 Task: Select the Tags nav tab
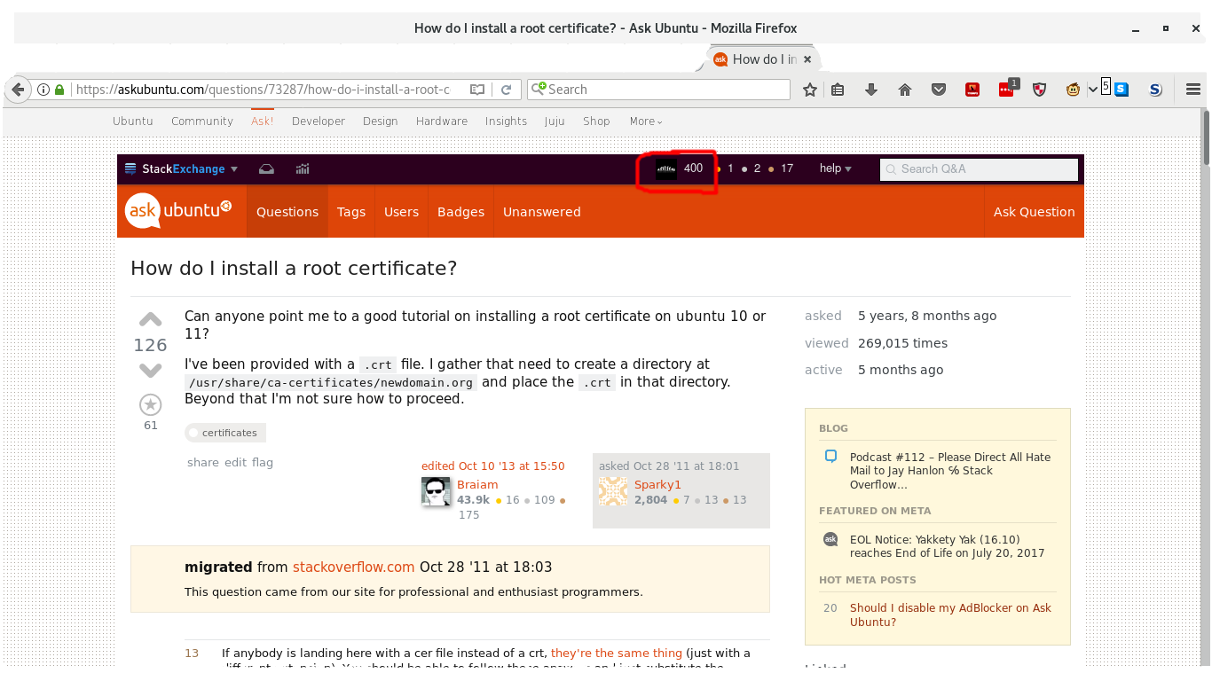click(351, 212)
